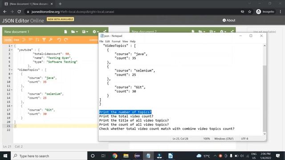Open the Windows Start menu
The height and width of the screenshot is (160, 285).
(x=5, y=156)
